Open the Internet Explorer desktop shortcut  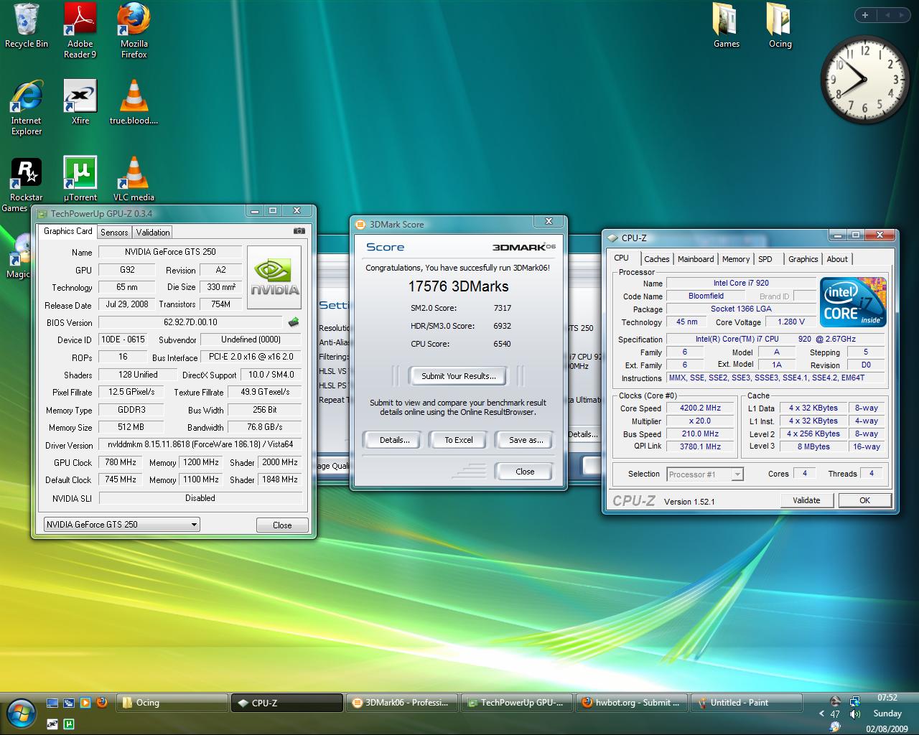coord(27,108)
